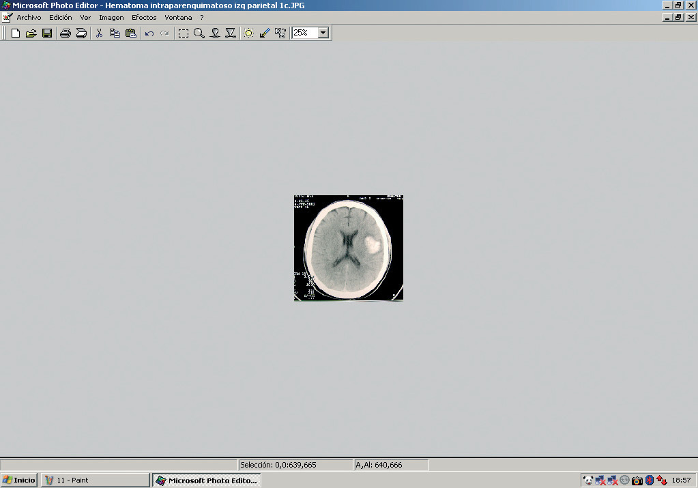Click the taskbar clock showing 10:57
698x488 pixels.
tap(681, 480)
